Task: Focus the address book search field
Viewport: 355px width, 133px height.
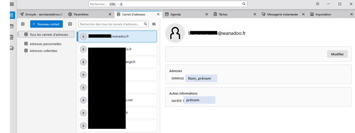Action: 114,24
